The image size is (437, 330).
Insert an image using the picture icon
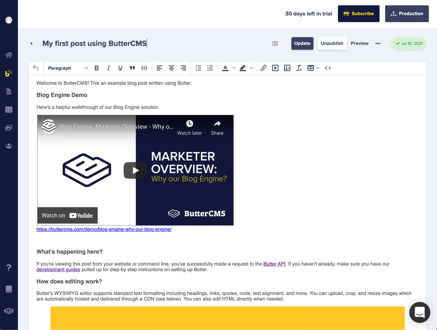pos(287,68)
